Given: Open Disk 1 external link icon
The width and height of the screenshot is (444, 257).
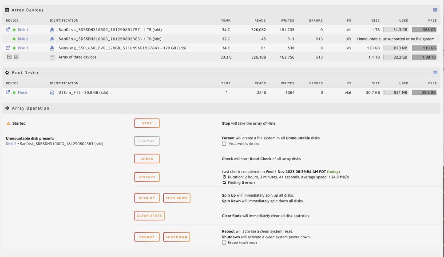Looking at the screenshot, I should pos(8,29).
